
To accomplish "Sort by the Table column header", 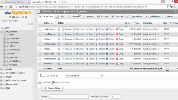I will 46,23.
